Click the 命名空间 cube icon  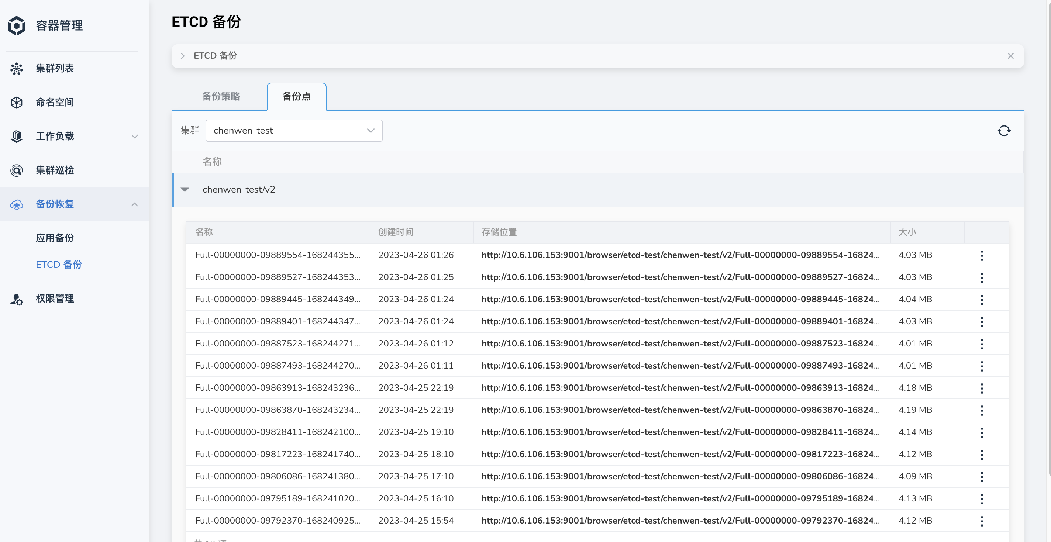click(17, 102)
